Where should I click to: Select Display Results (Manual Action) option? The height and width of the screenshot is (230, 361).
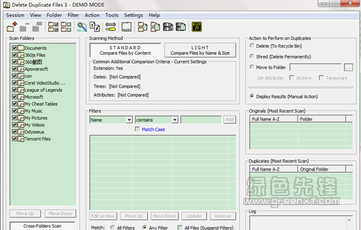252,96
